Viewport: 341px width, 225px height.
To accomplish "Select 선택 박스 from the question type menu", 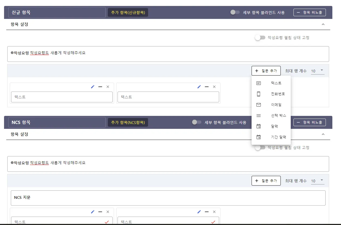I will [271, 116].
